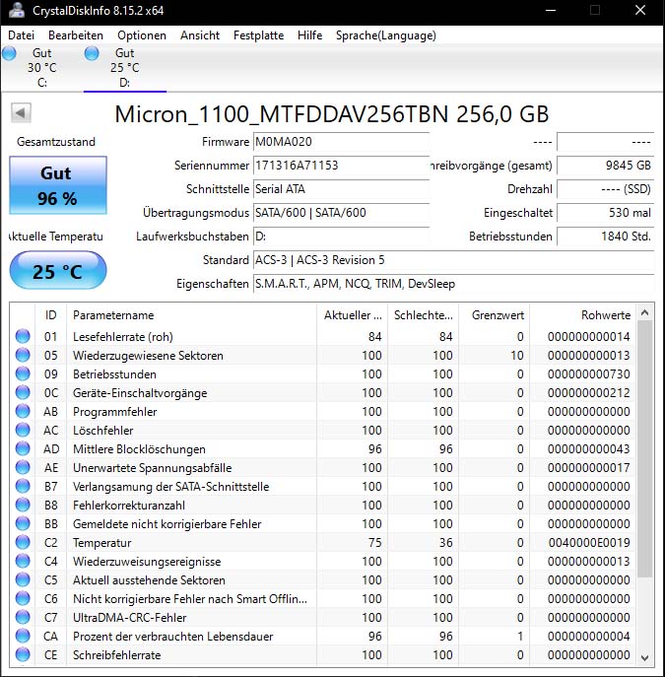Open the Sprache(Language) menu
The height and width of the screenshot is (677, 665).
coord(386,35)
